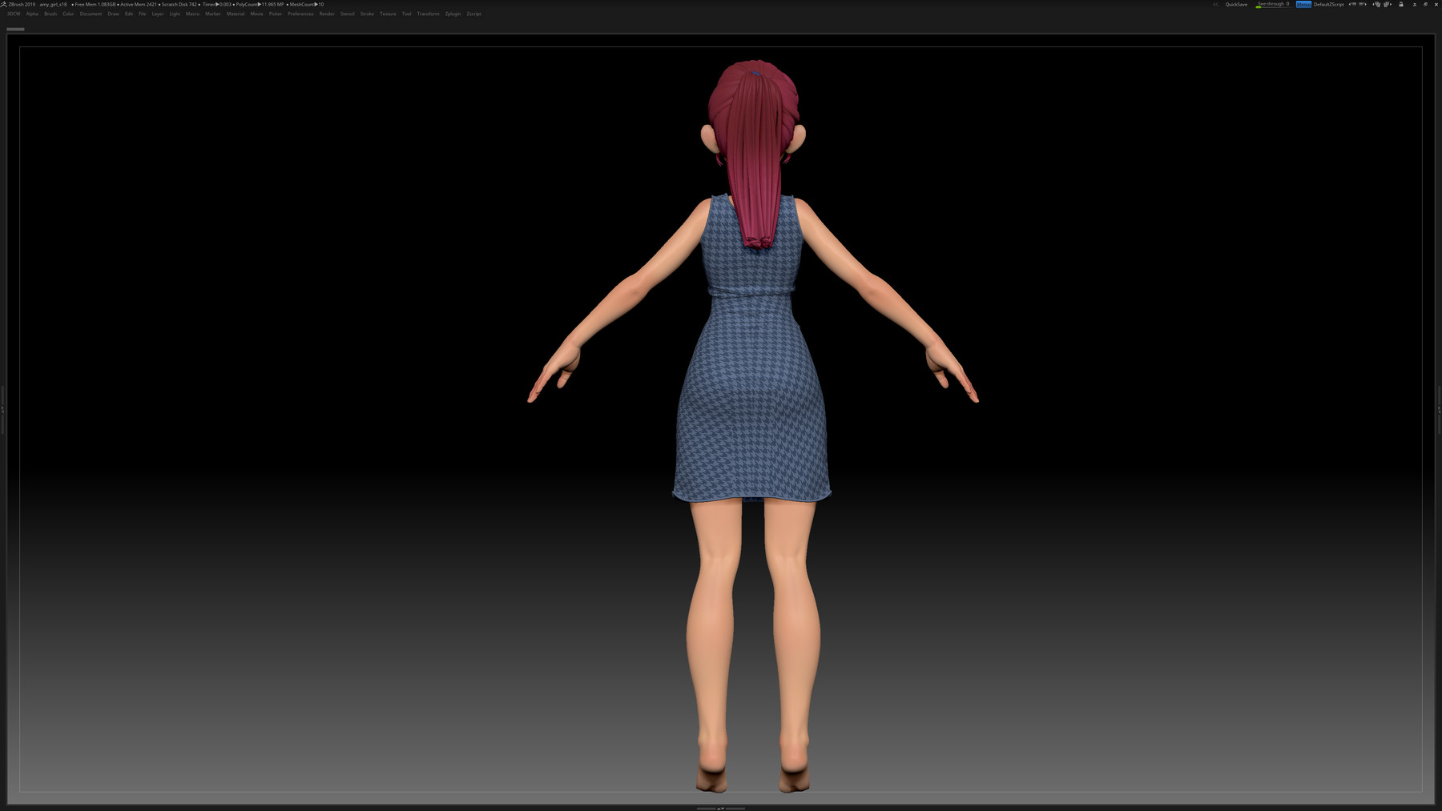Open the Stroke menu

[x=367, y=14]
